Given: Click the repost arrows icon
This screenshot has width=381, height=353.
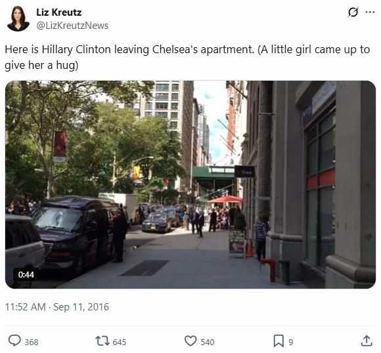Looking at the screenshot, I should pos(102,341).
